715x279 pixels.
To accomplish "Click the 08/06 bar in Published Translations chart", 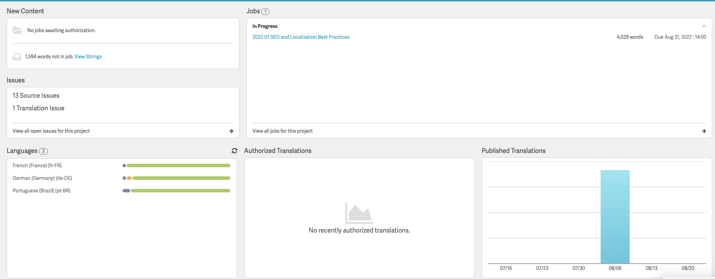I will point(615,216).
